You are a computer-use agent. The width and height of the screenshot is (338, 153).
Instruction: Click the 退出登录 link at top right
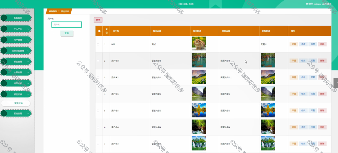(x=326, y=4)
